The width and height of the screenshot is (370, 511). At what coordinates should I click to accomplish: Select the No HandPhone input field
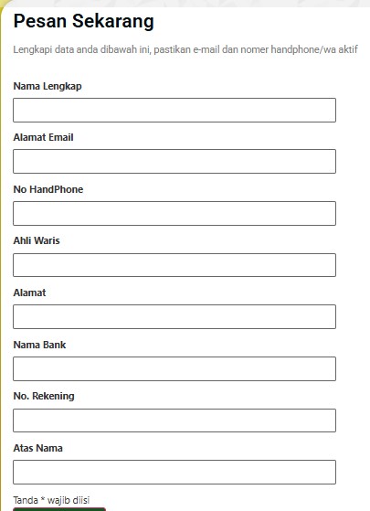pos(174,214)
